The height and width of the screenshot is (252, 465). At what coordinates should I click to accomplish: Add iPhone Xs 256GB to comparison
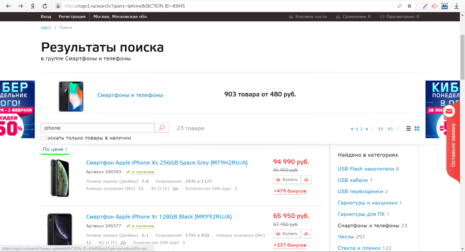pos(306,180)
